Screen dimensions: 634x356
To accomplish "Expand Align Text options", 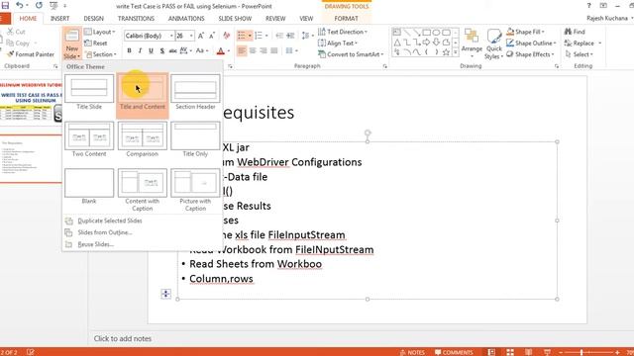I will [338, 43].
